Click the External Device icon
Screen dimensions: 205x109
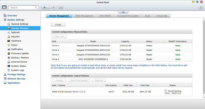[9, 62]
